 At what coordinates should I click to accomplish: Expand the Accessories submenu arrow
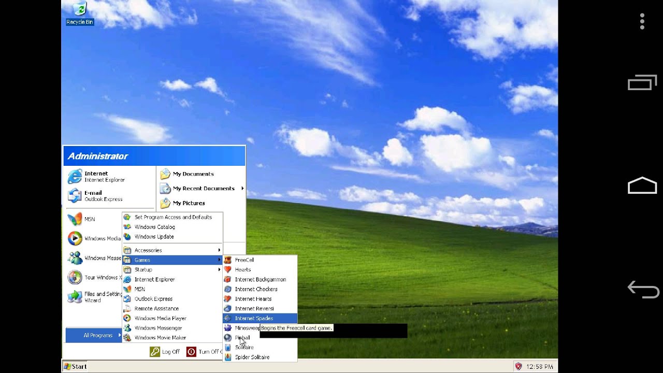pos(219,250)
